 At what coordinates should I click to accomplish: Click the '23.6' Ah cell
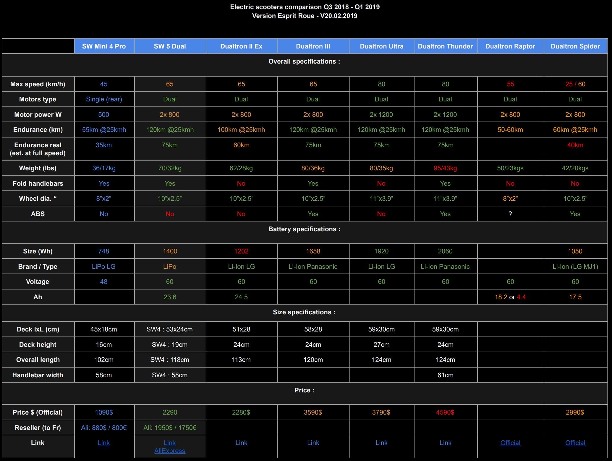pyautogui.click(x=170, y=297)
